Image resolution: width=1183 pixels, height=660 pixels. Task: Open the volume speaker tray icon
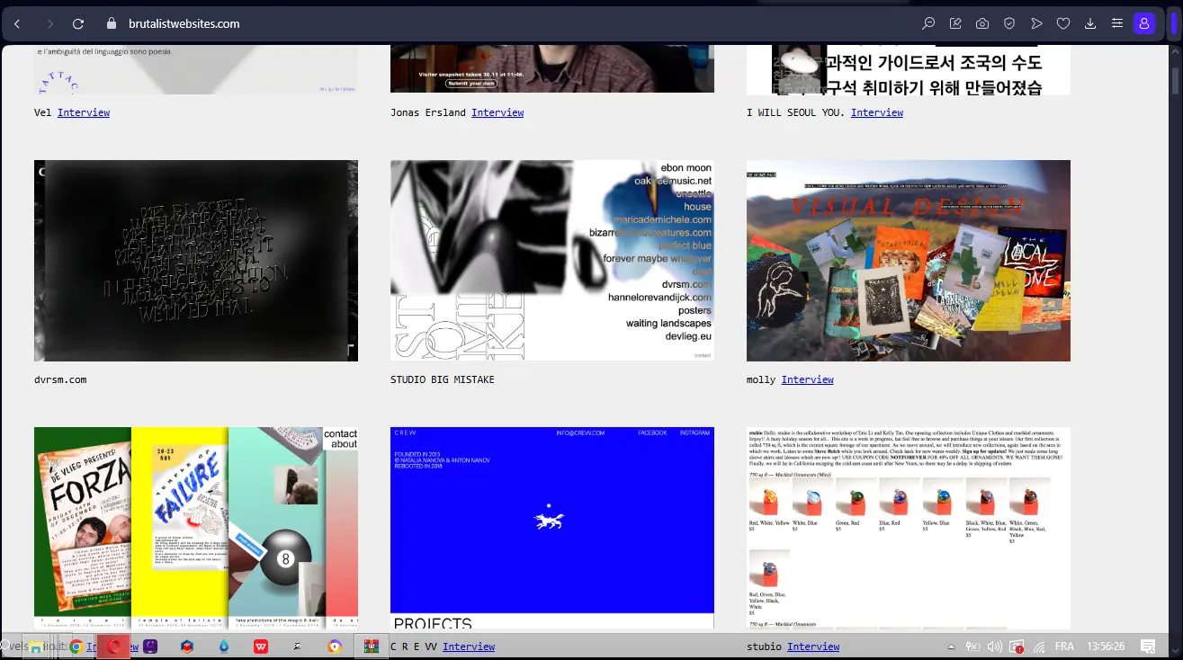[994, 647]
